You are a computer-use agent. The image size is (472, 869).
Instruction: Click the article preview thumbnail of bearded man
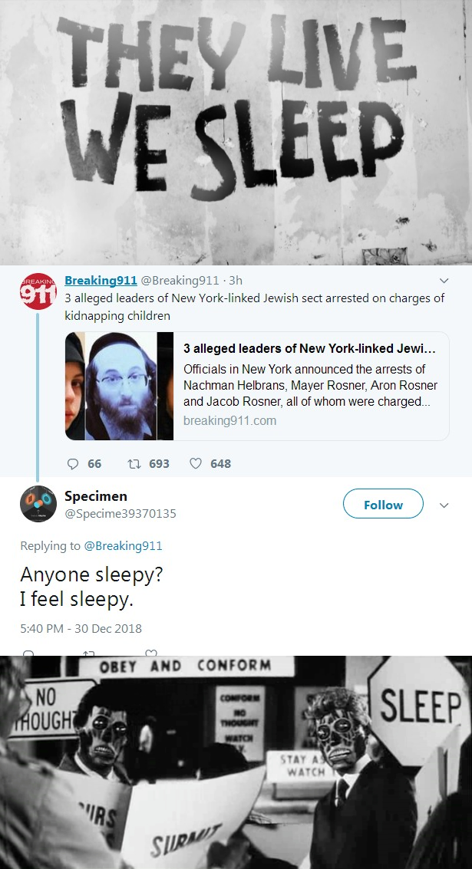119,387
